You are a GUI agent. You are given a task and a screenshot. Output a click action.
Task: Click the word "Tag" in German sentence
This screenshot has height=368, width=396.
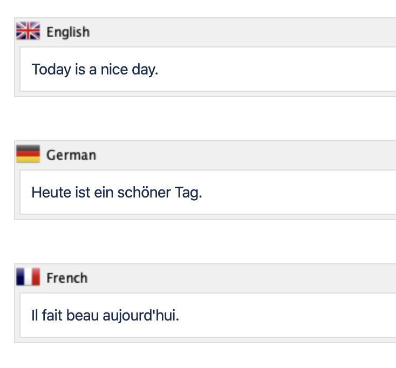(x=188, y=193)
